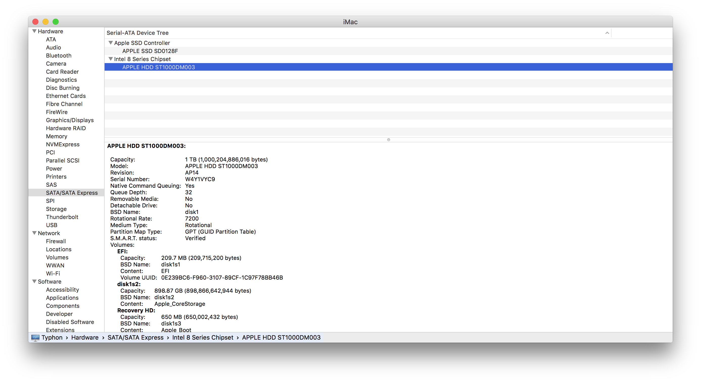Navigate to Hardware via the breadcrumb bar
This screenshot has height=383, width=701.
tap(85, 337)
